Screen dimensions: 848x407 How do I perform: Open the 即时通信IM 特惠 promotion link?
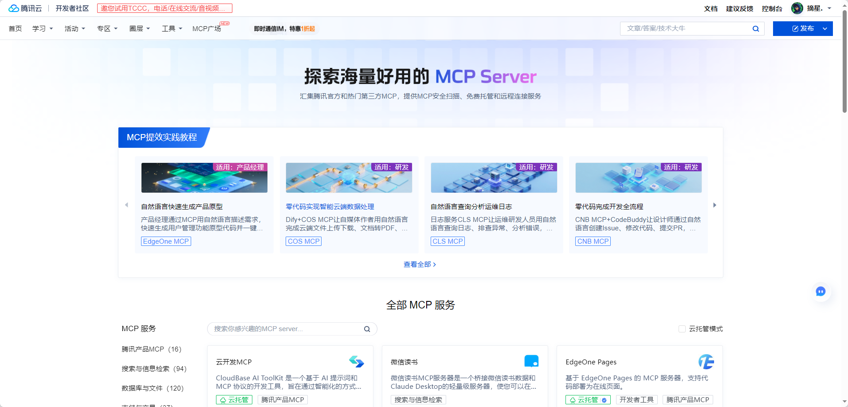284,29
